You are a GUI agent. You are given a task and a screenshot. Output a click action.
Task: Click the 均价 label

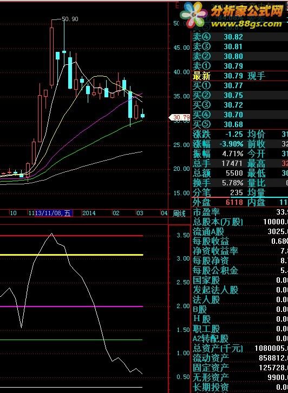click(256, 135)
